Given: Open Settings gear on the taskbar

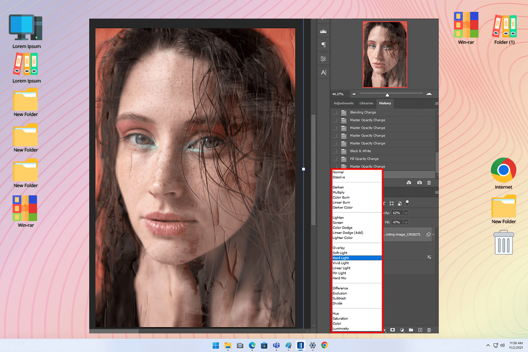Looking at the screenshot, I should click(x=312, y=345).
